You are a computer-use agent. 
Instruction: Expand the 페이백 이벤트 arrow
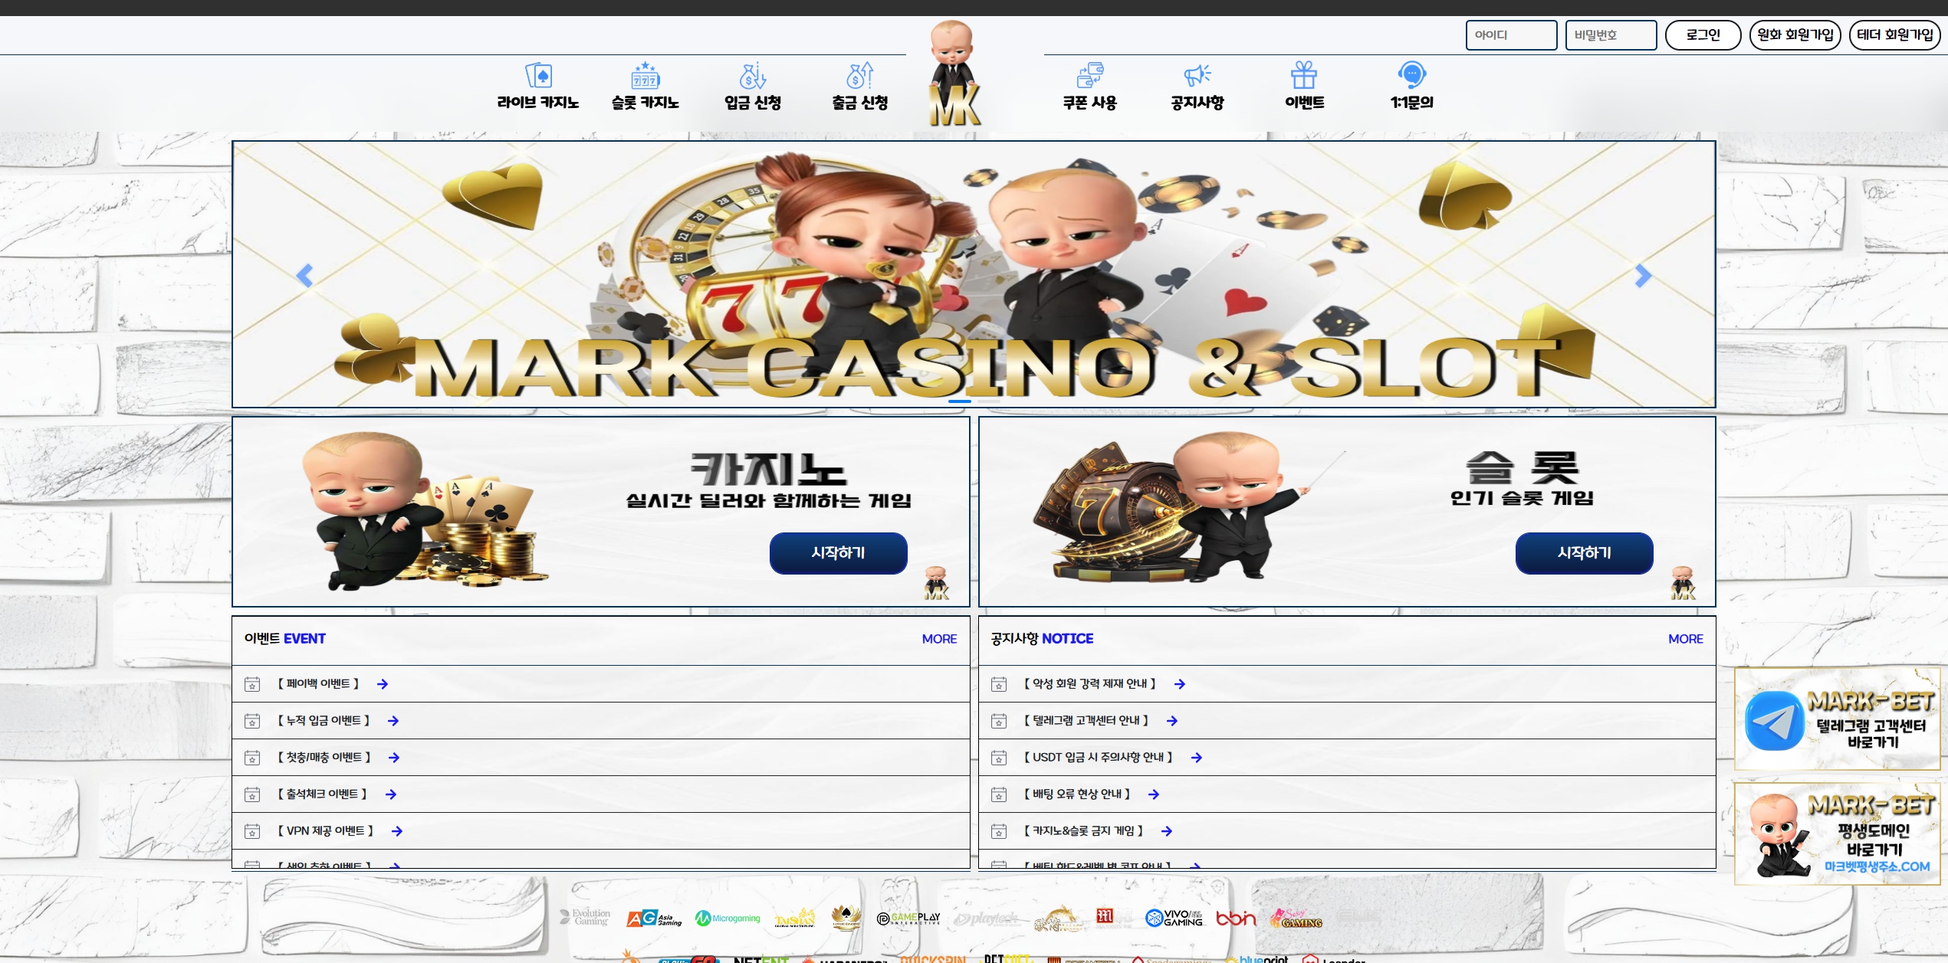click(383, 684)
